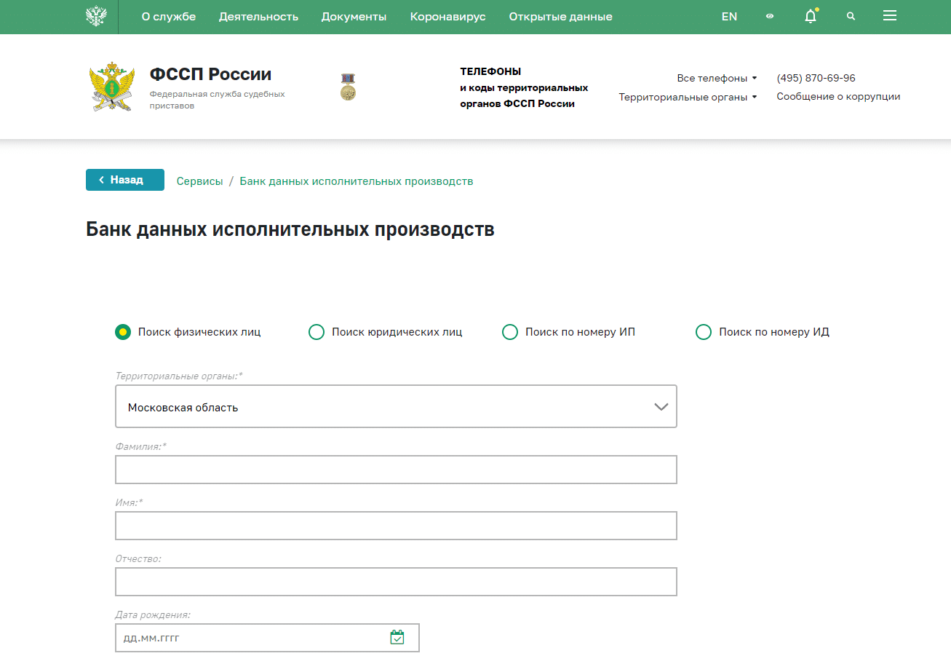The width and height of the screenshot is (951, 664).
Task: Select Поиск по номеру ИП option
Action: point(510,331)
